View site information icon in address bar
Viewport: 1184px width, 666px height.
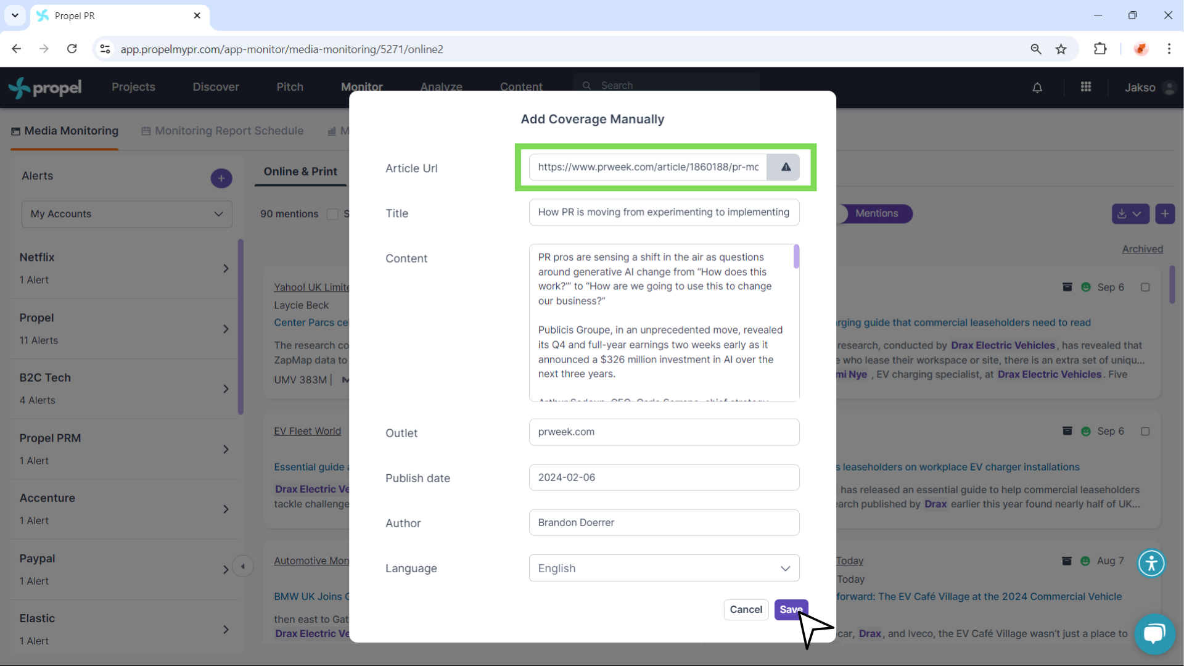click(105, 49)
